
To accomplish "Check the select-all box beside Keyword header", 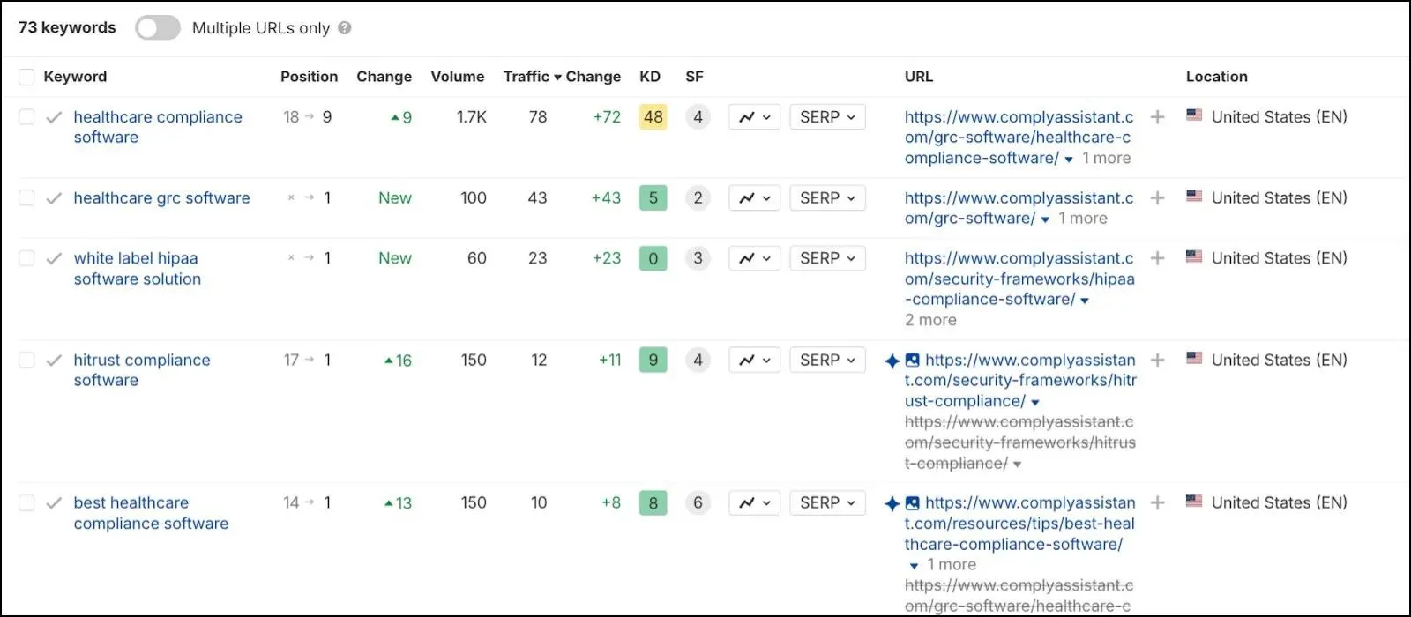I will tap(26, 77).
